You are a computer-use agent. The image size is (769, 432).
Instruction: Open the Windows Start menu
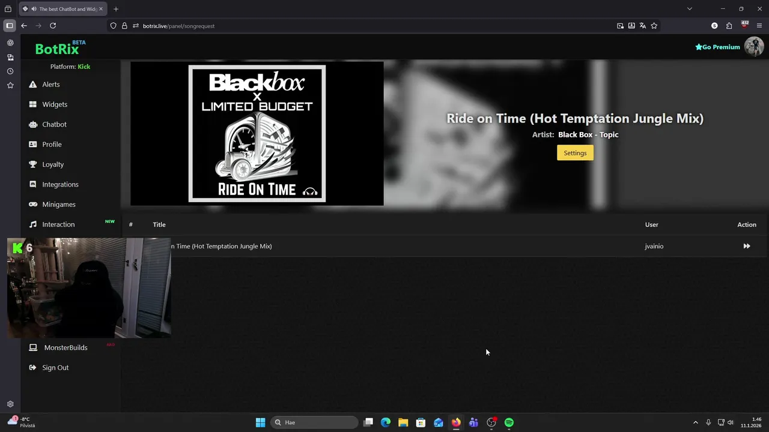pyautogui.click(x=260, y=422)
